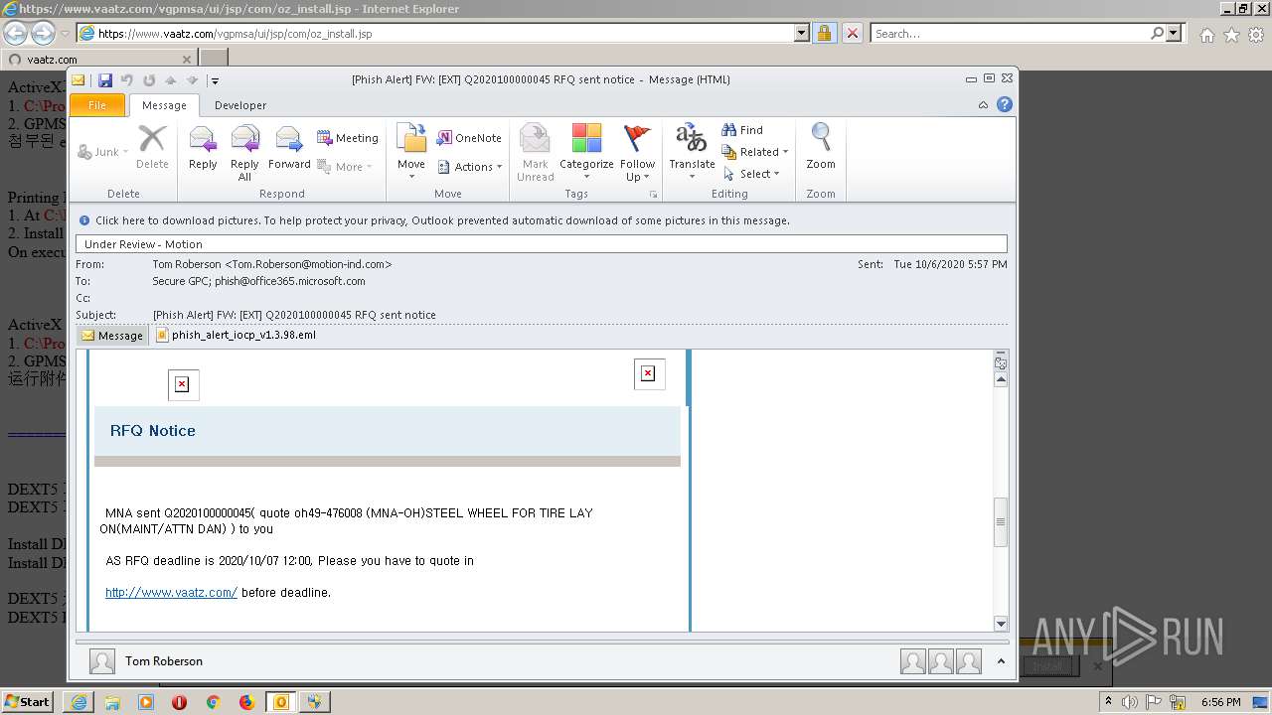1272x715 pixels.
Task: Delete the message with the X icon
Action: click(x=152, y=149)
